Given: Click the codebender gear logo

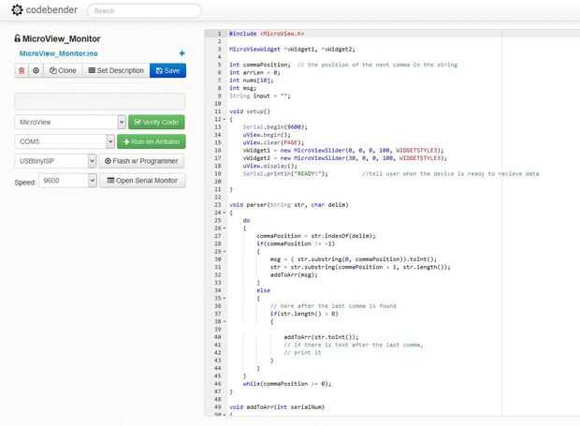Looking at the screenshot, I should pyautogui.click(x=17, y=10).
